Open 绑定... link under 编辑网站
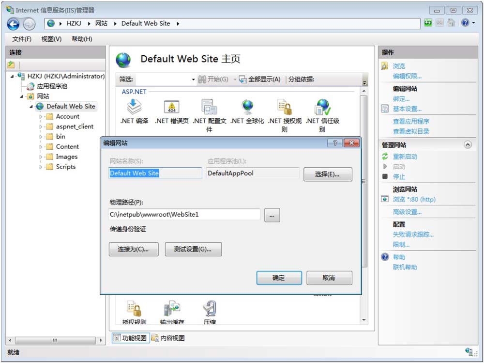Screen dimensions: 484x363 tap(401, 99)
